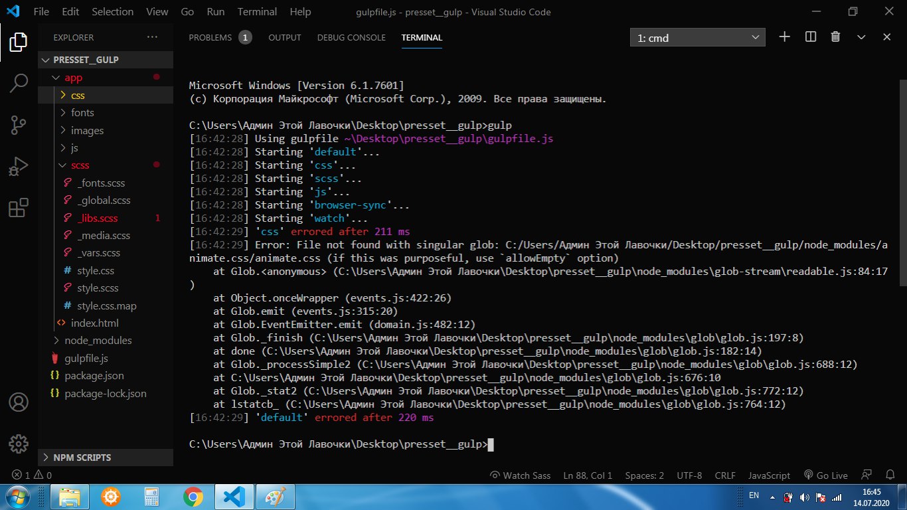Open Windows Start button
907x510 pixels.
pyautogui.click(x=18, y=497)
